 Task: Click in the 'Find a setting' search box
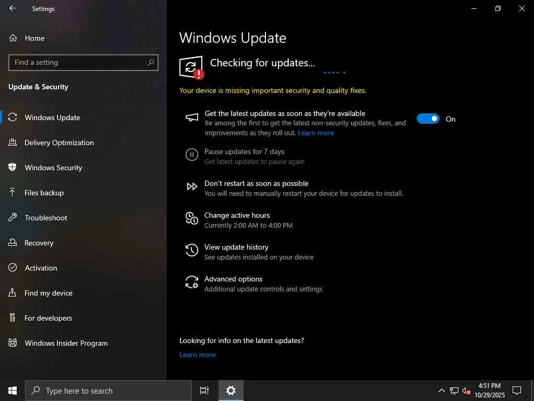click(x=83, y=63)
